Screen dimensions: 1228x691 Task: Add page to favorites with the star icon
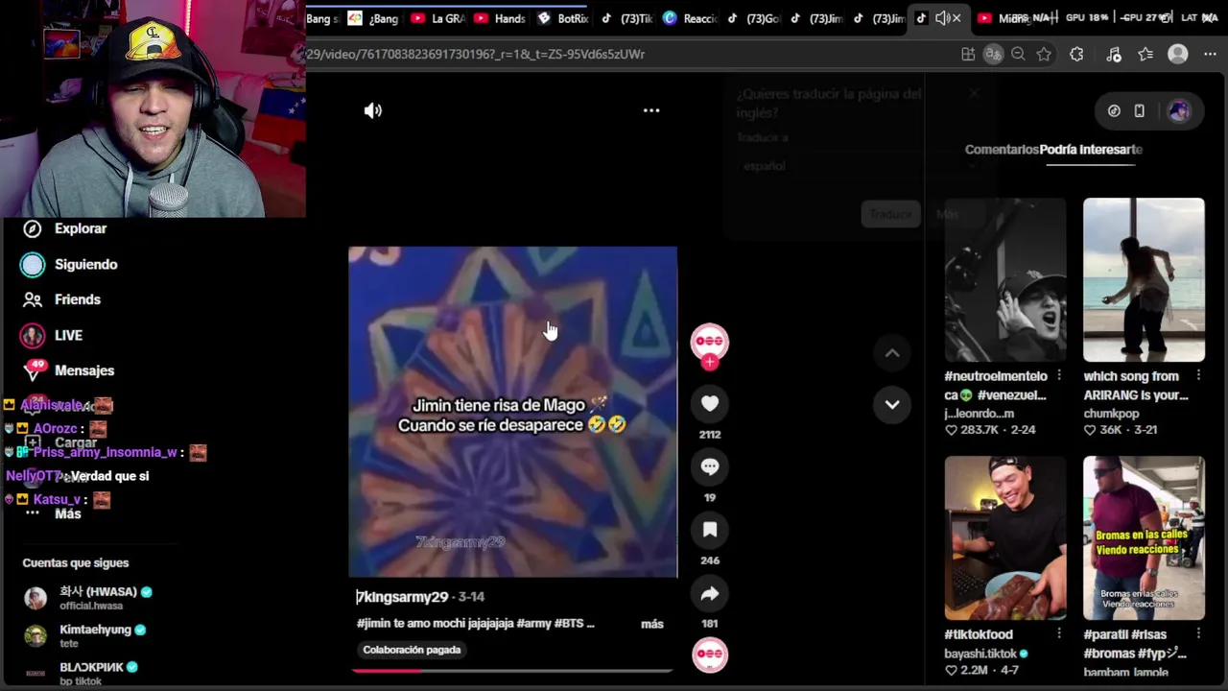[1044, 55]
